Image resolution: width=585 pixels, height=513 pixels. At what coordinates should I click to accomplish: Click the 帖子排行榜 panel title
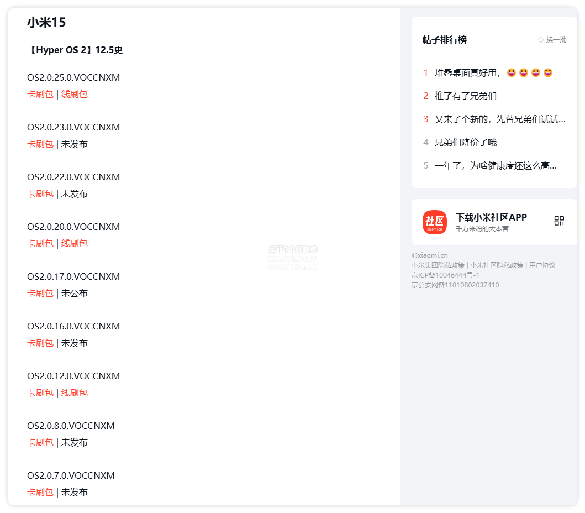click(x=445, y=40)
